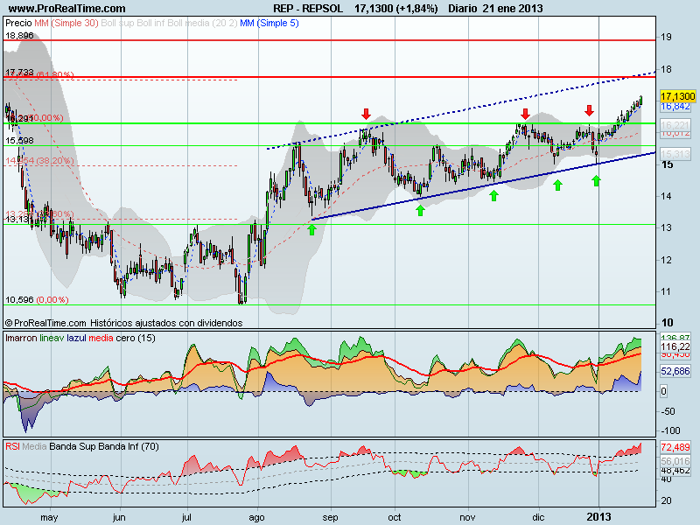Click the nov label on time axis
Viewport: 700px width, 525px height.
point(467,517)
